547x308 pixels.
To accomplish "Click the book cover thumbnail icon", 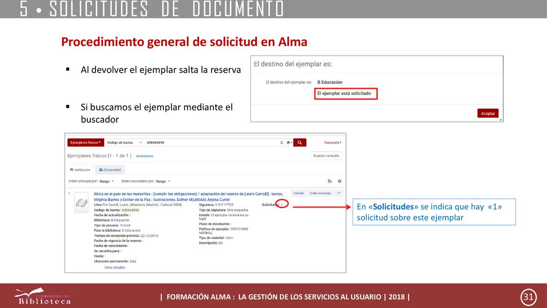I will 81,203.
